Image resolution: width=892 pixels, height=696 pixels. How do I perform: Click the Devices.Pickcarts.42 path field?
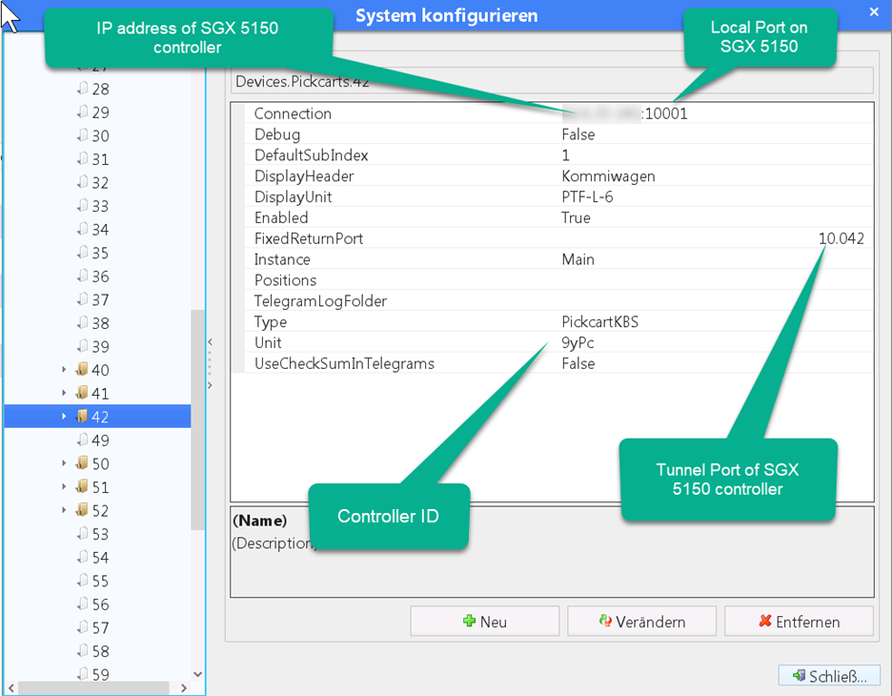tap(552, 81)
